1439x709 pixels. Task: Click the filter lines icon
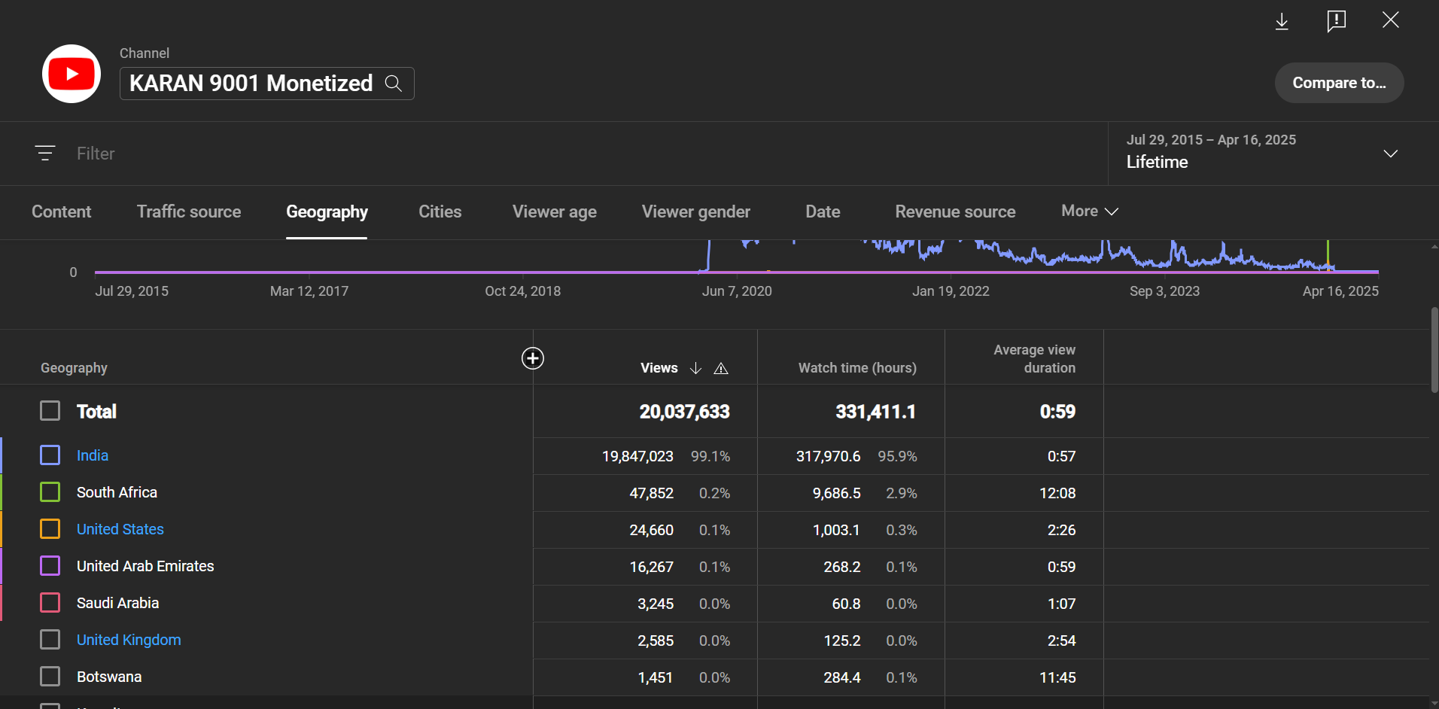click(45, 154)
